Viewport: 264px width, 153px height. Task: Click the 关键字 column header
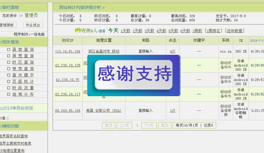pos(199,41)
